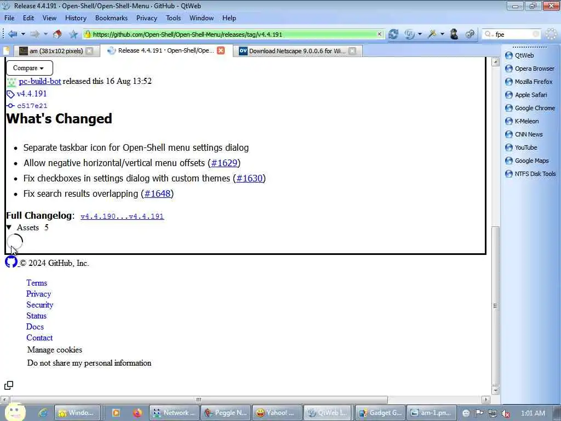Click the horizontal scrollbar thumb
The height and width of the screenshot is (421, 561).
[x=199, y=400]
